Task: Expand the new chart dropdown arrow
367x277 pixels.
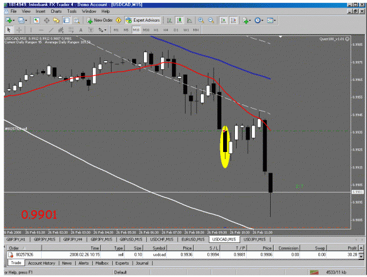Action: (x=14, y=21)
